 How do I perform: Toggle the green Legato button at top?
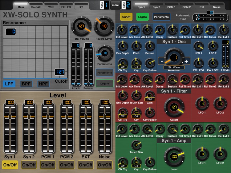[x=143, y=17]
